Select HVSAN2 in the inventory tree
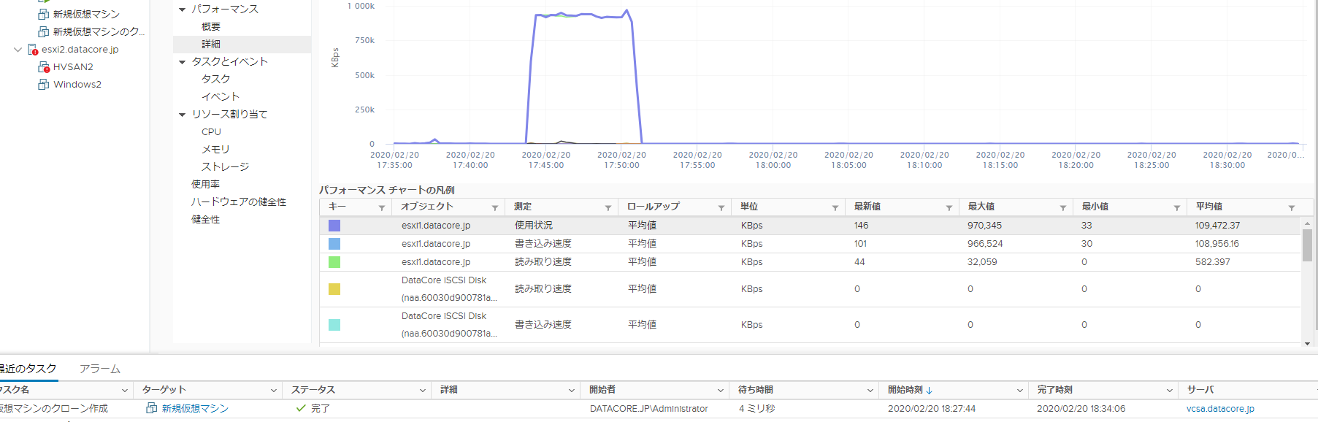Viewport: 1318px width, 422px height. coord(73,66)
